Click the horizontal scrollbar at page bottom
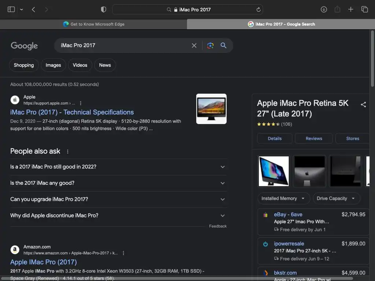 pyautogui.click(x=177, y=278)
